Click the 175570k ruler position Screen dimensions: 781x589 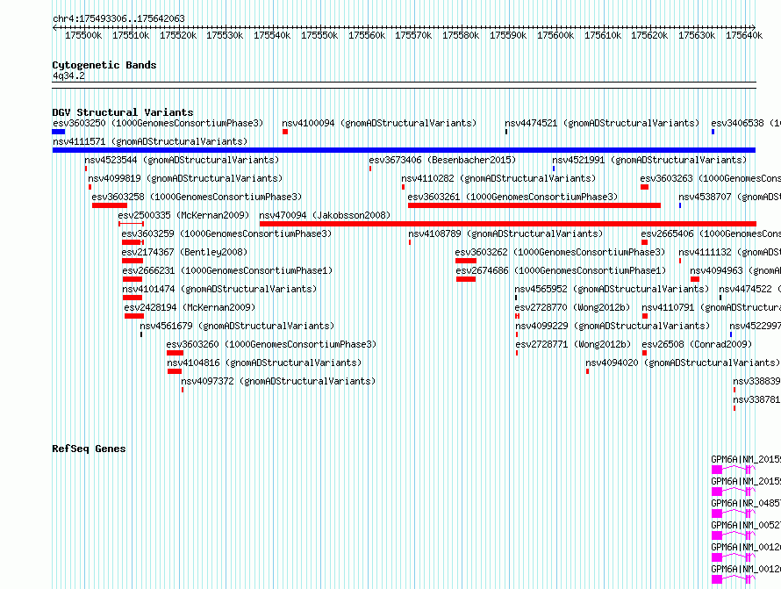pos(413,35)
